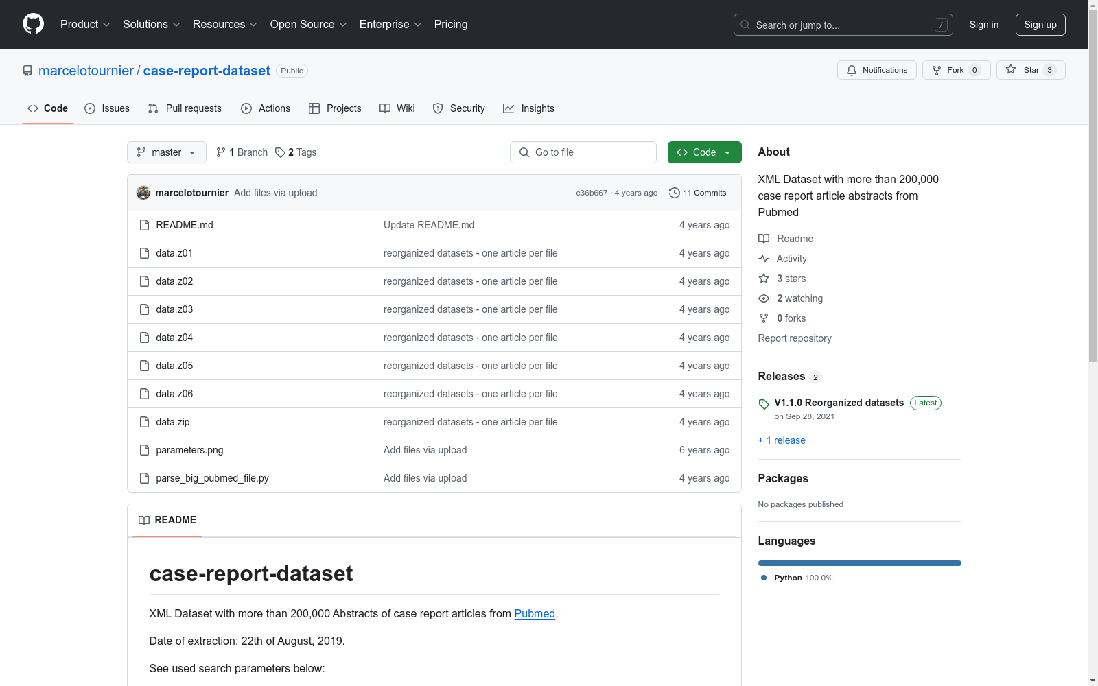
Task: Click the tag icon beside V1.1.0 release
Action: (x=764, y=403)
